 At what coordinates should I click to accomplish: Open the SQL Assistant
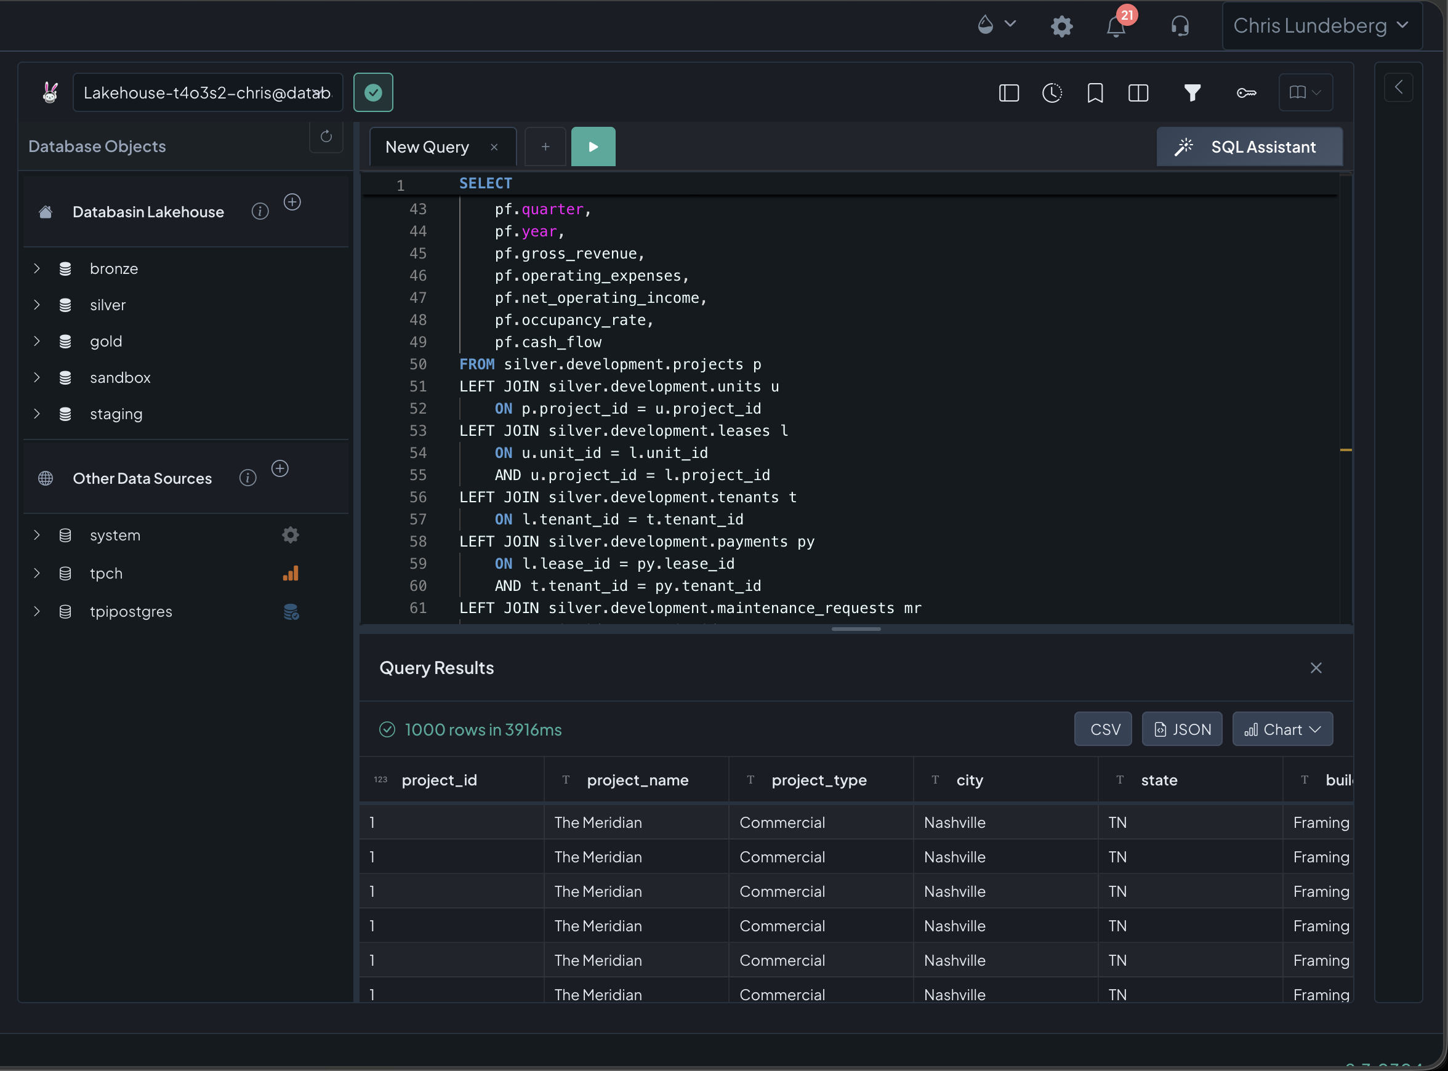[x=1249, y=147]
